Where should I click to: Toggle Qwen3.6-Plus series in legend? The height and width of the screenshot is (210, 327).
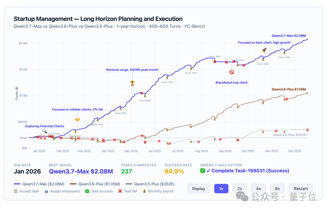click(95, 184)
